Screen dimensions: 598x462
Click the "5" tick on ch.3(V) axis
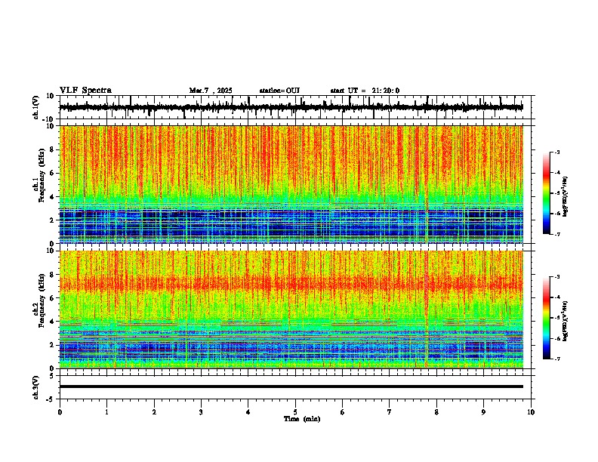pos(52,376)
